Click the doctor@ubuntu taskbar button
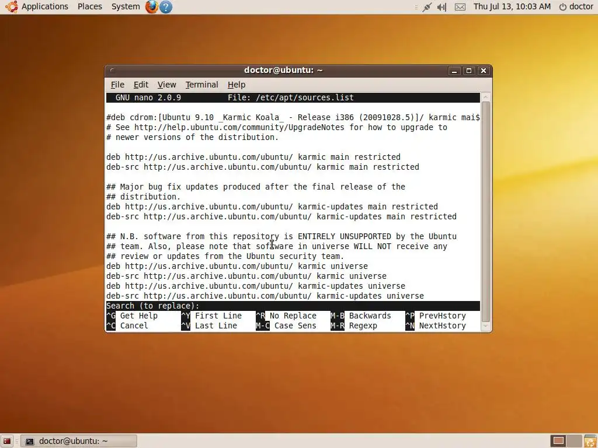598x448 pixels. click(x=79, y=441)
